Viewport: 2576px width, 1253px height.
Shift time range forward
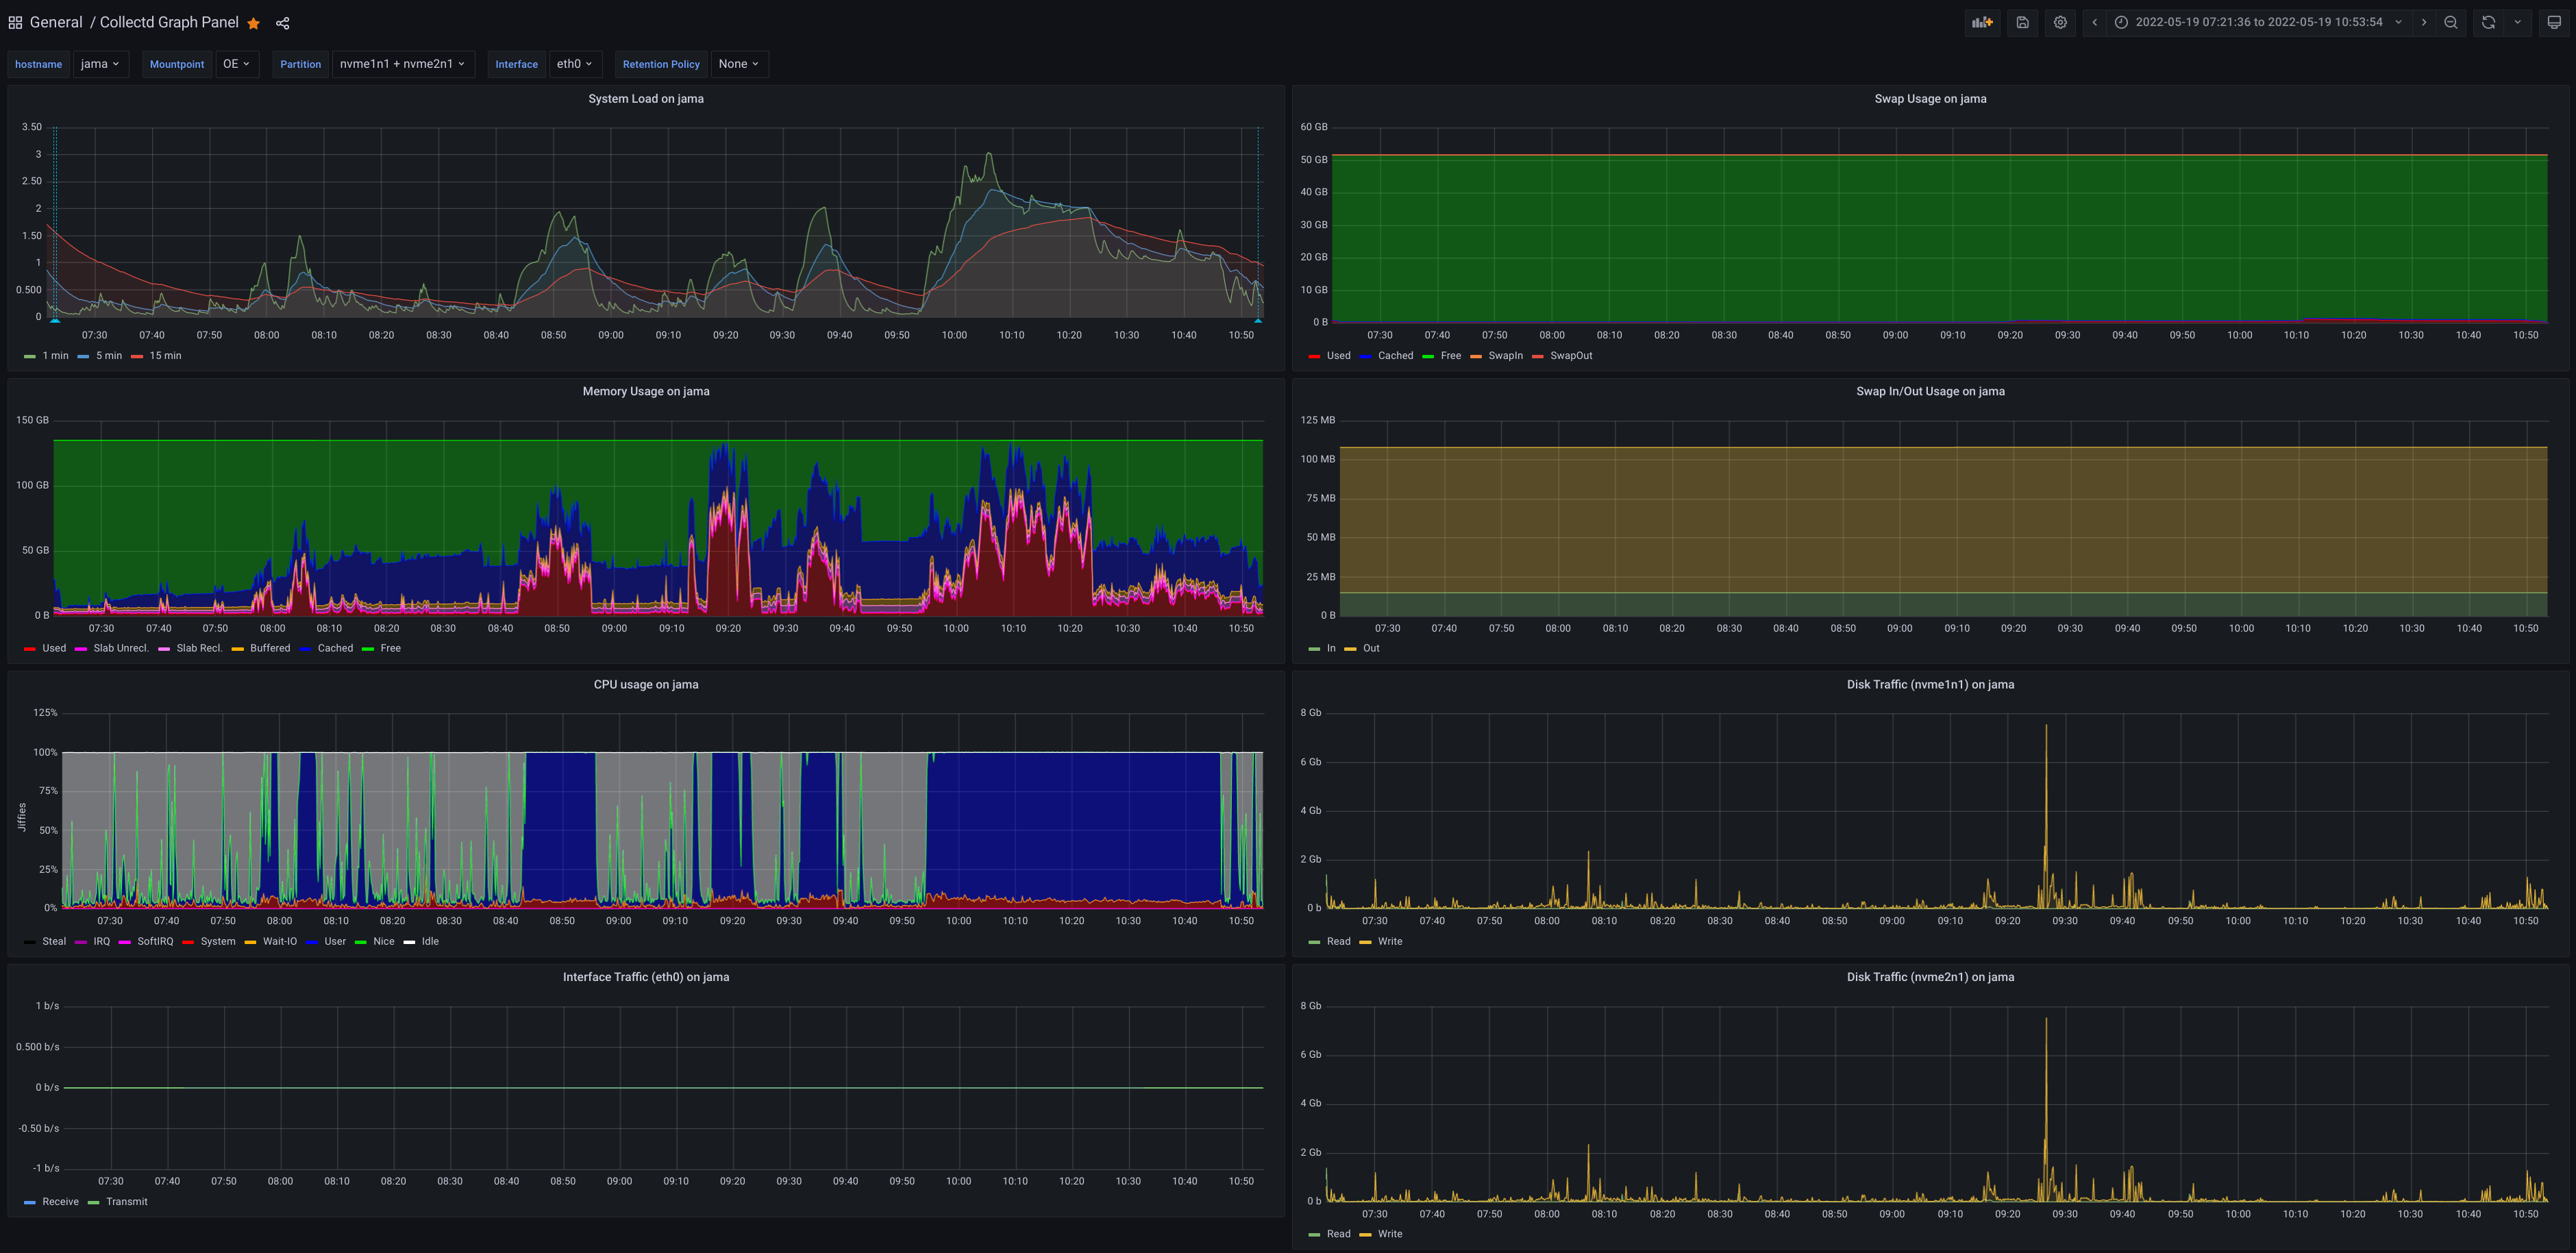click(2424, 22)
